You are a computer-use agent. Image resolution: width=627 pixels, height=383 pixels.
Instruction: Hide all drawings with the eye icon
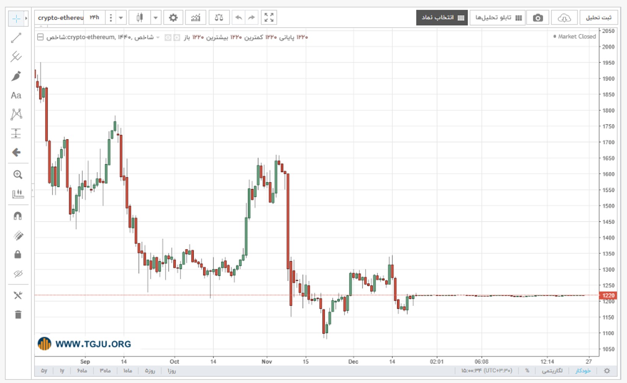click(18, 273)
